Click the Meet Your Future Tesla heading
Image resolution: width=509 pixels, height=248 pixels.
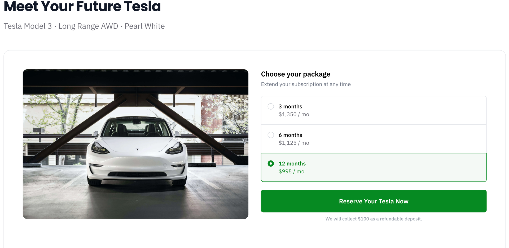coord(82,7)
